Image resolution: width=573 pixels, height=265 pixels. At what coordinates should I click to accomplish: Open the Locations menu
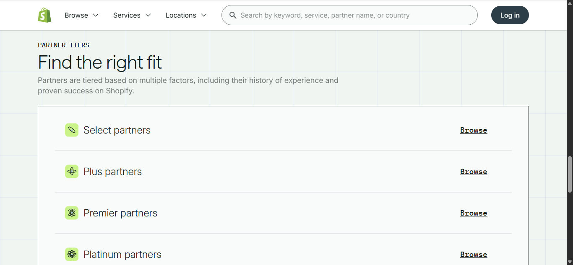click(181, 15)
